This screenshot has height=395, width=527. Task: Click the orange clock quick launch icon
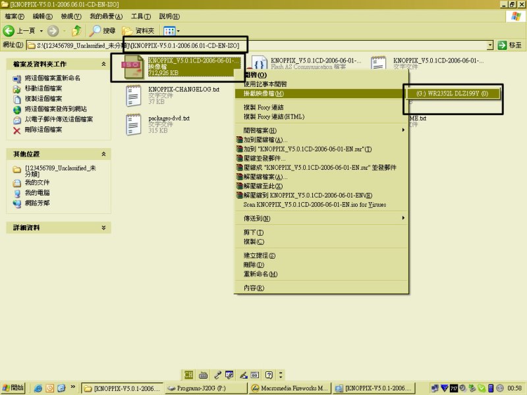click(x=50, y=388)
